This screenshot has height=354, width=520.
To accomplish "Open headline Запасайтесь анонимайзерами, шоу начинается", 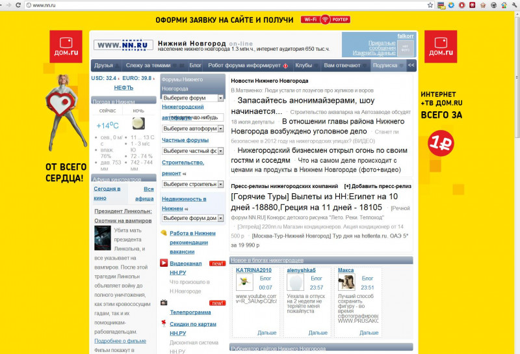I will point(303,105).
